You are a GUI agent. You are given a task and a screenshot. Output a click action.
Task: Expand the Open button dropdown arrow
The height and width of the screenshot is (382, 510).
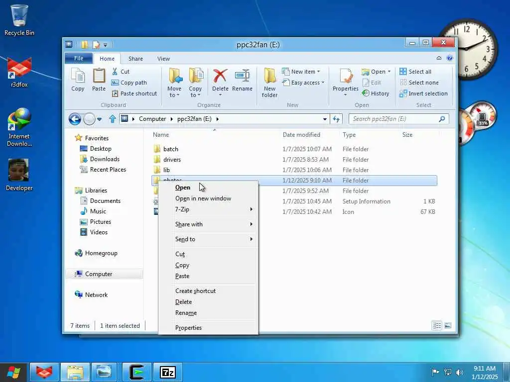point(389,72)
